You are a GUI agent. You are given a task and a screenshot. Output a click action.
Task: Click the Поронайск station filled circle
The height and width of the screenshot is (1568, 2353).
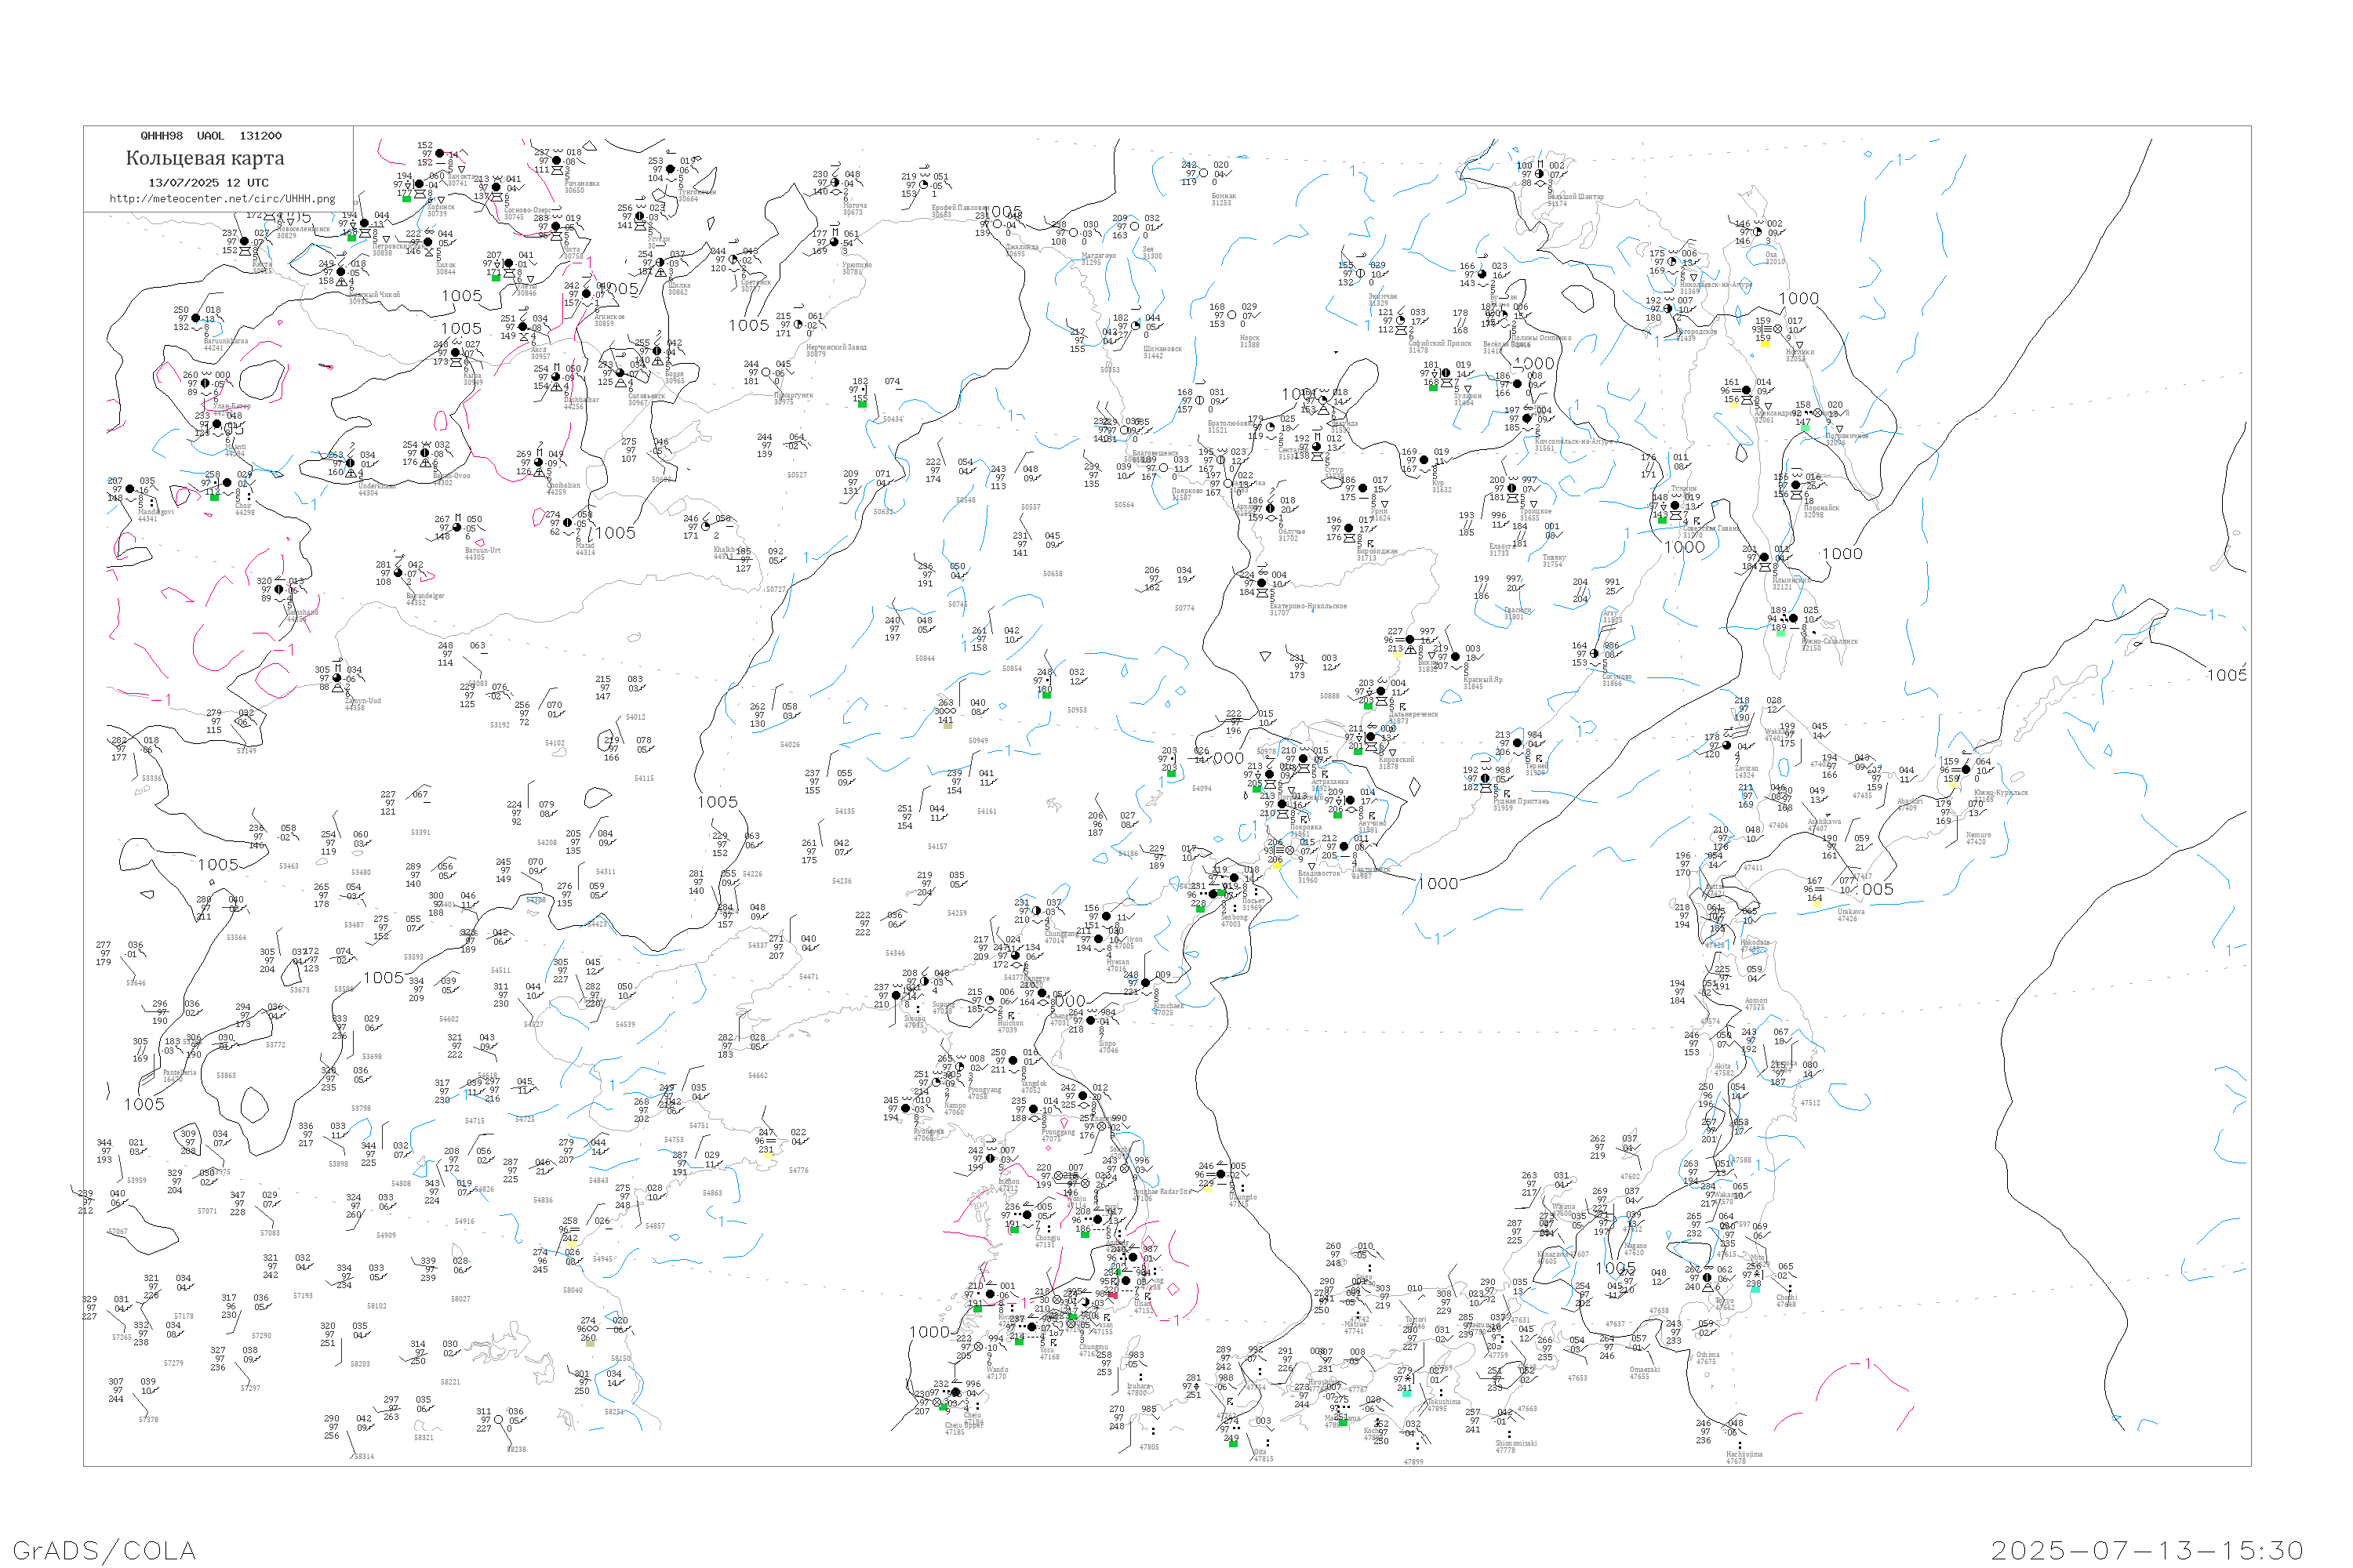tap(1796, 485)
